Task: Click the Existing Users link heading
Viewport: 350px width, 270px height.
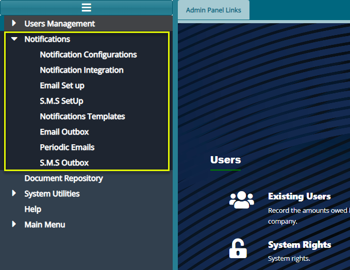Action: [x=299, y=196]
